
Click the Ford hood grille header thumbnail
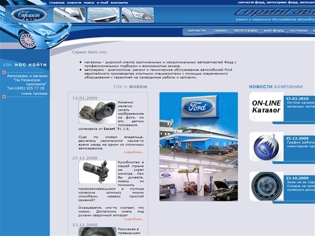click(103, 15)
